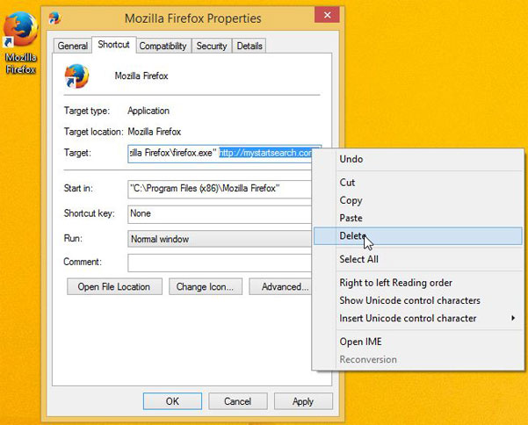
Task: Switch to the Security tab
Action: [212, 46]
